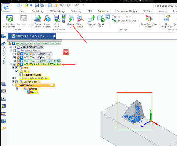Collapse the 000109 Test Part 25 node
177x146 pixels.
click(11, 64)
